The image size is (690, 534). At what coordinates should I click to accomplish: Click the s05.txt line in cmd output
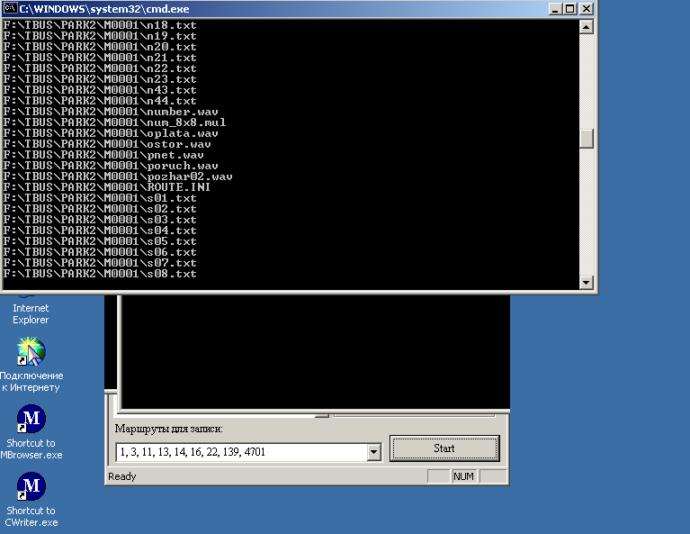coord(100,241)
